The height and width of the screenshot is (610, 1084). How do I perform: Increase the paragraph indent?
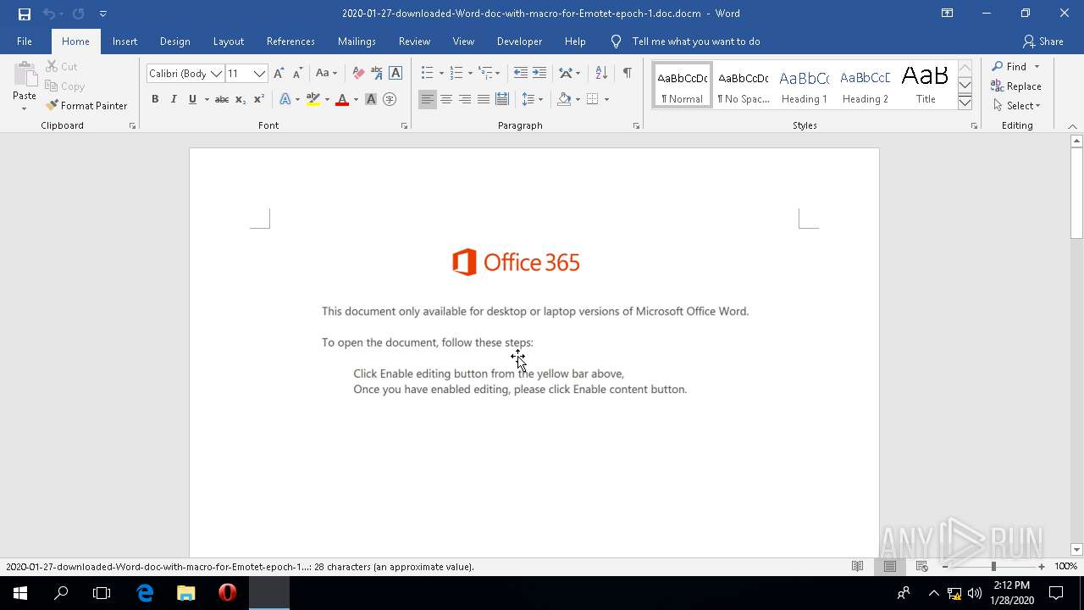coord(539,74)
